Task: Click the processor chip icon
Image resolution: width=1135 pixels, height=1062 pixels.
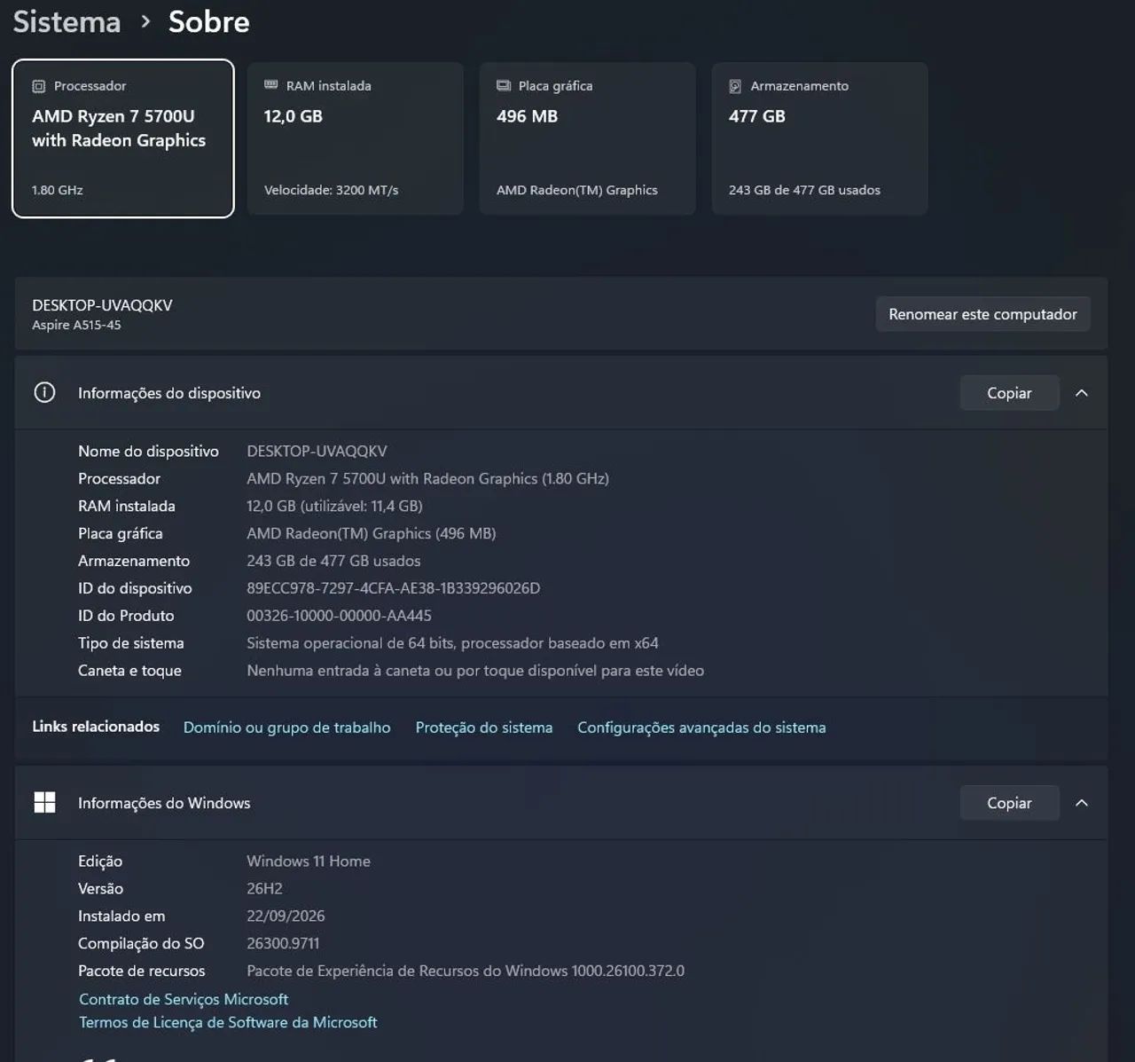Action: [39, 86]
